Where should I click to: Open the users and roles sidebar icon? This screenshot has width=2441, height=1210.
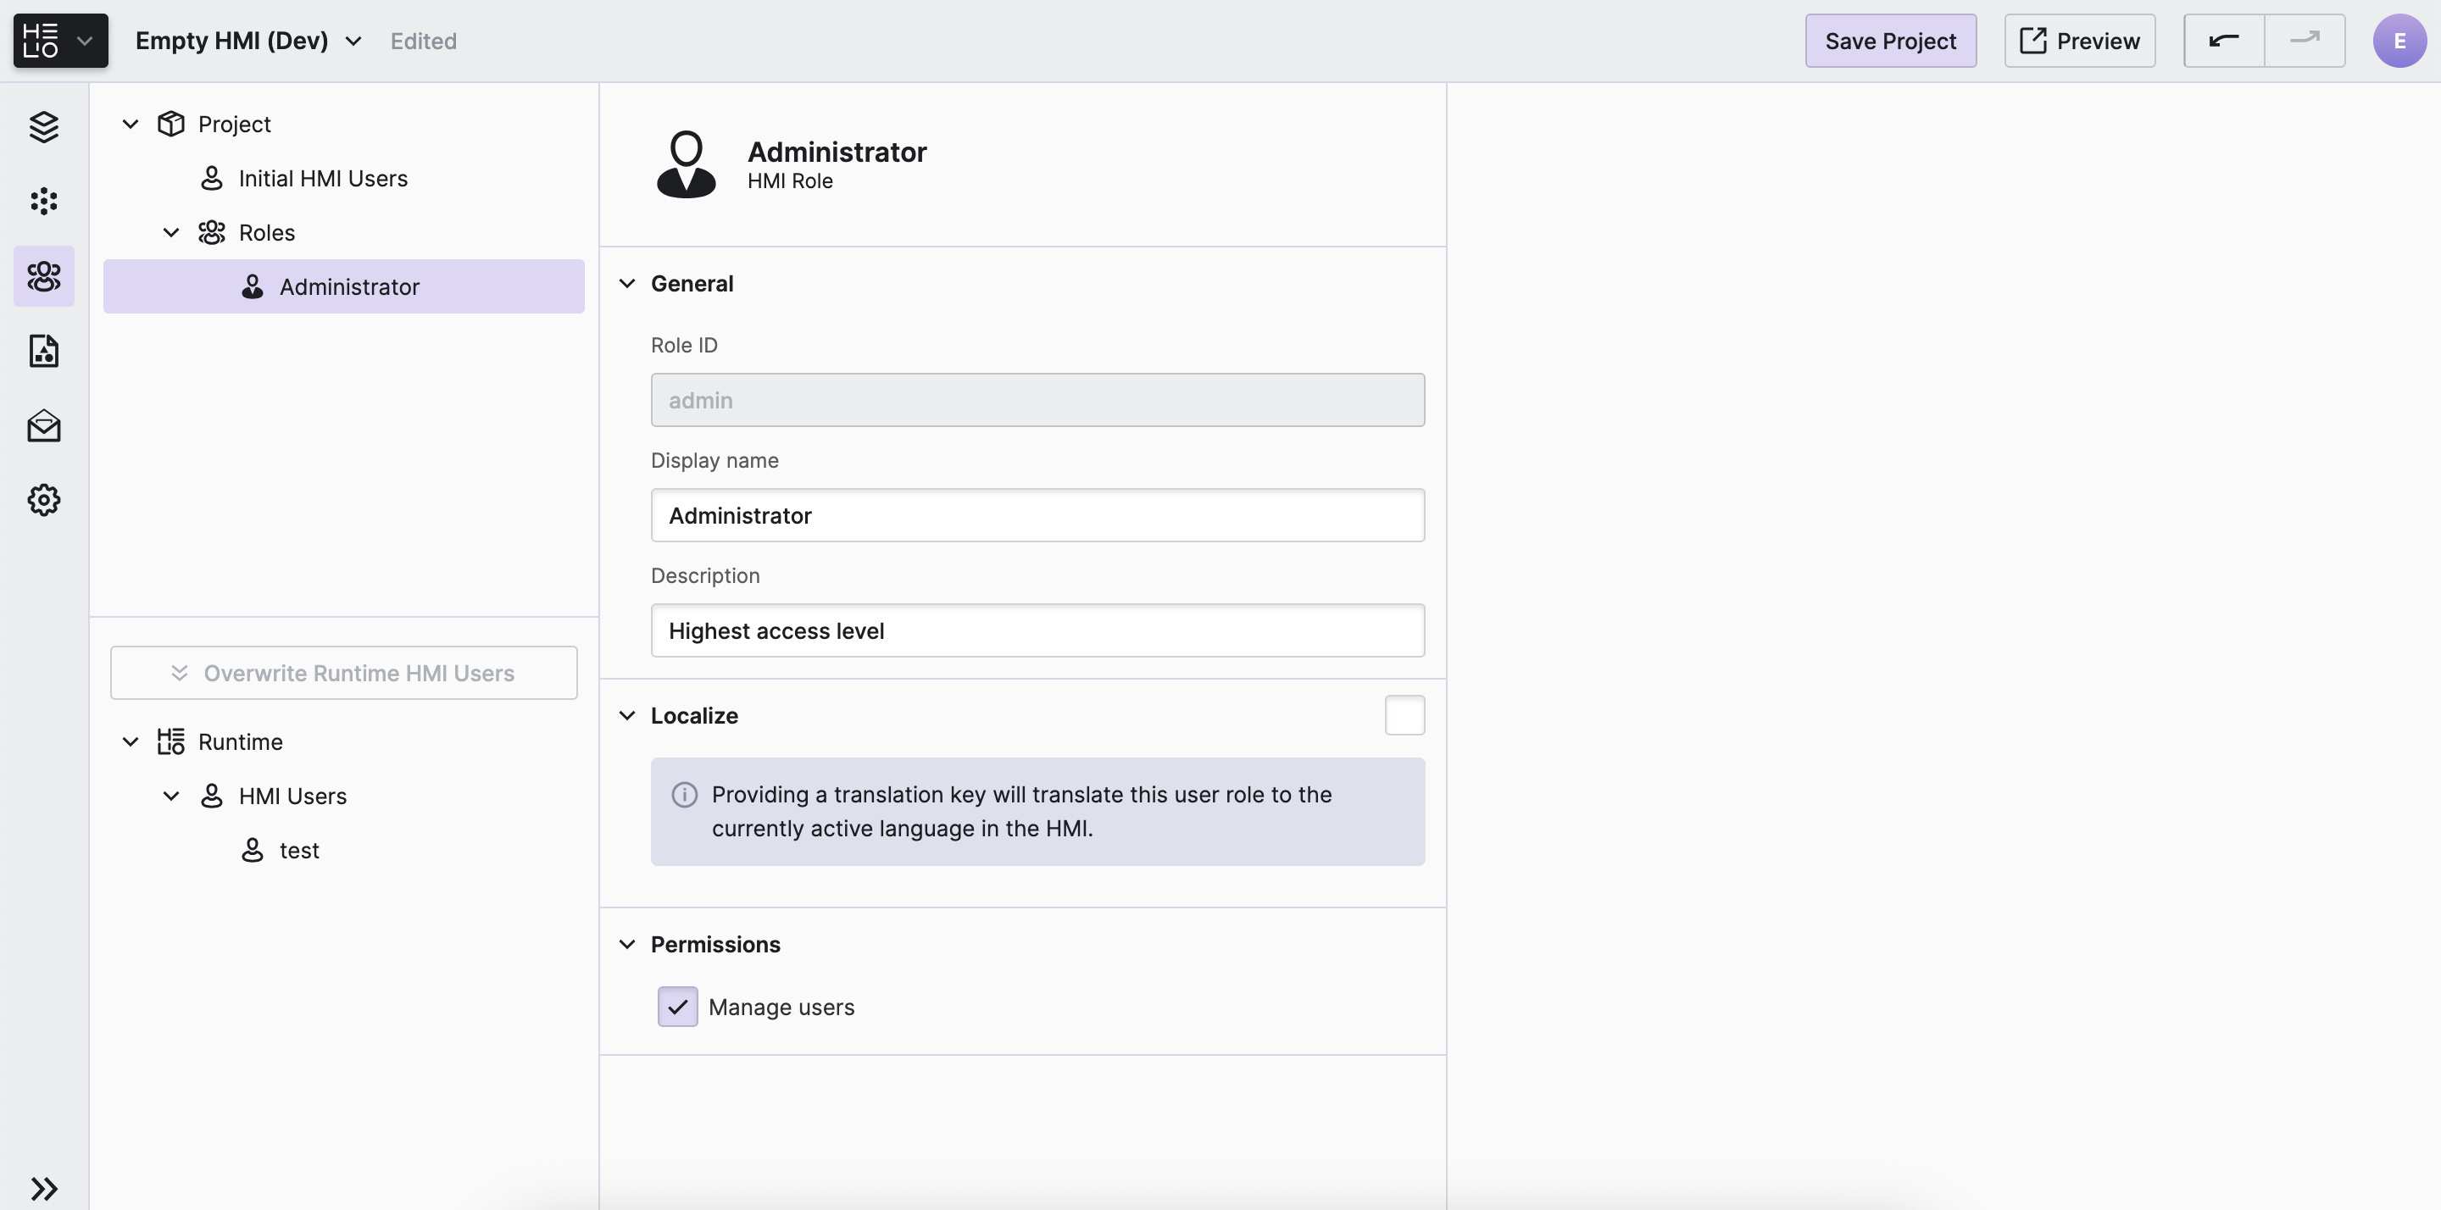tap(43, 277)
